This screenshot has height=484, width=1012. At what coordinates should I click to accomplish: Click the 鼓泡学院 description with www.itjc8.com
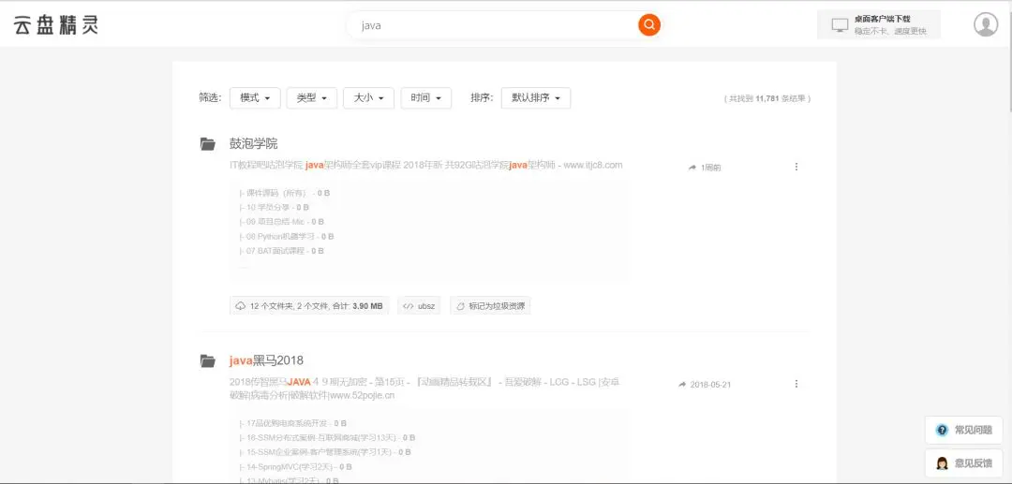point(426,165)
